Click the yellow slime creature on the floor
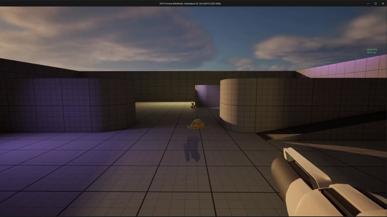Screen dimensions: 387x217 click(x=197, y=124)
